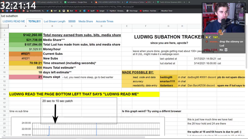Click the horizontal scrollbar at bottom
This screenshot has height=139, width=248.
(74, 137)
